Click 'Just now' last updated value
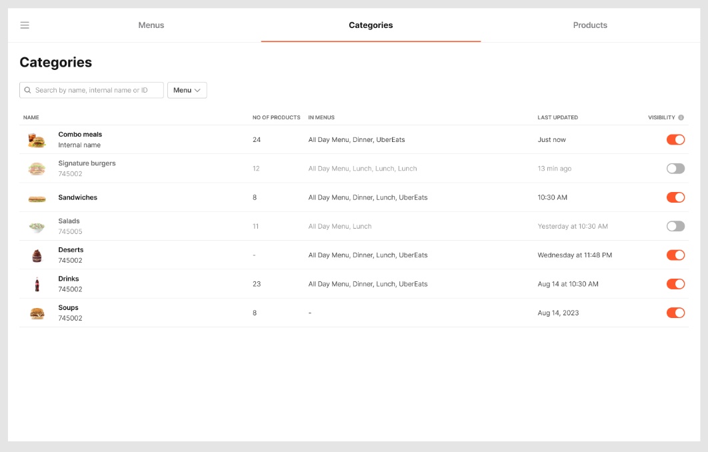Image resolution: width=708 pixels, height=452 pixels. tap(552, 140)
